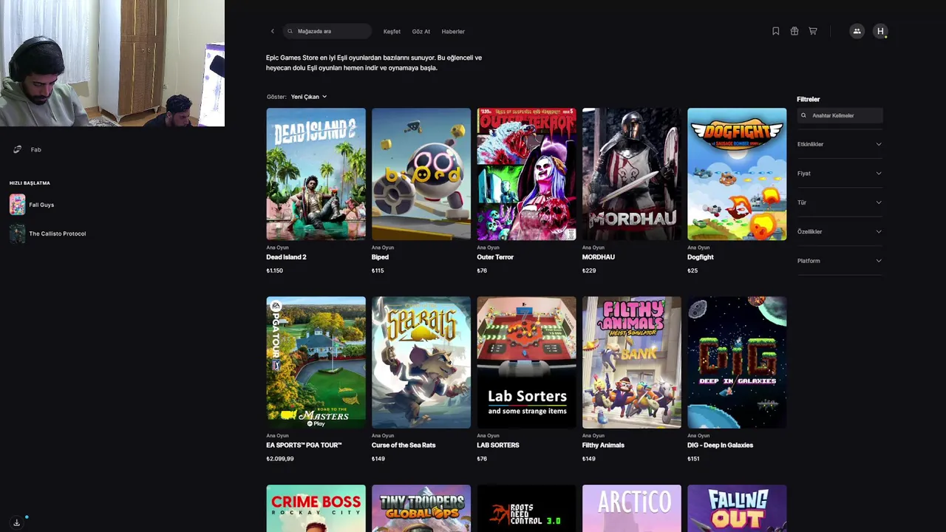Image resolution: width=946 pixels, height=532 pixels.
Task: Click the Dead Island 2 title link
Action: [286, 257]
